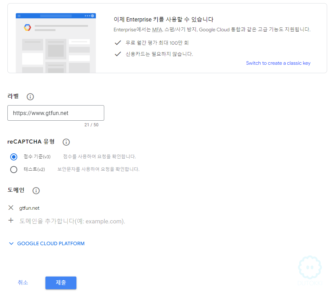
Task: Click the Enterprise console illustration thumbnail
Action: [56, 43]
